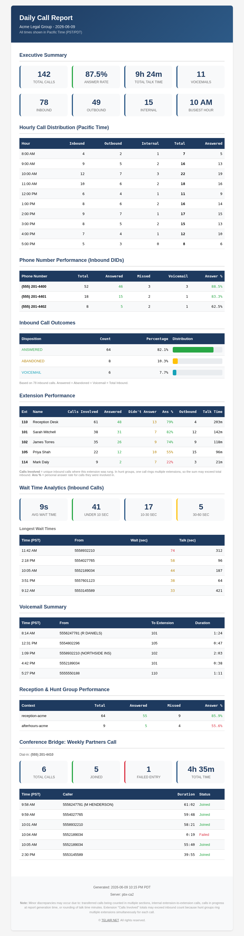Click the ANSWERED disposition label
The image size is (244, 936).
tap(32, 349)
